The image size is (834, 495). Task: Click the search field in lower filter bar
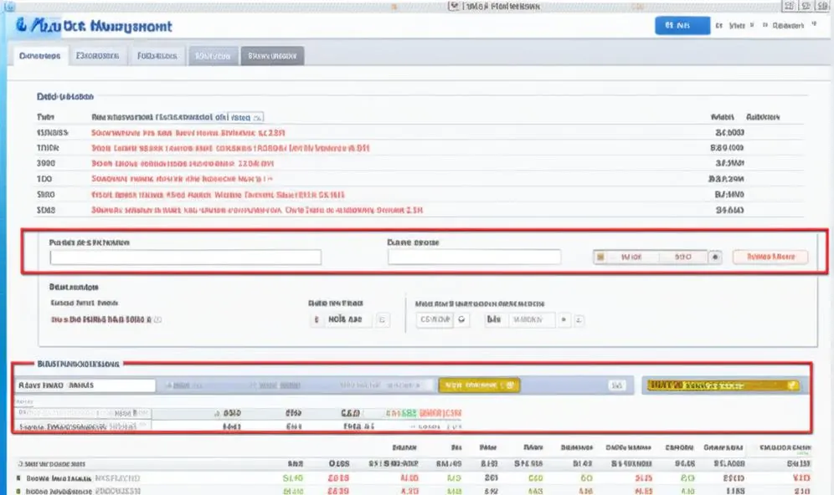[x=85, y=385]
